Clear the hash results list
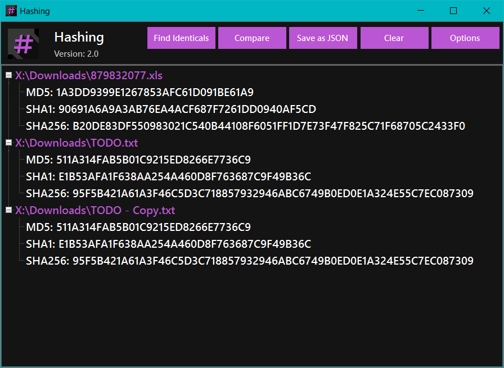 394,38
